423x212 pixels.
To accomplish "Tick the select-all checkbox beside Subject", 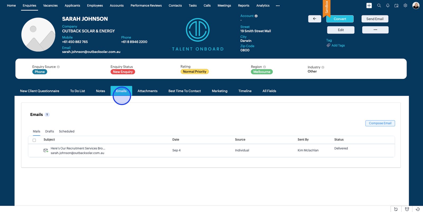I will pyautogui.click(x=34, y=140).
